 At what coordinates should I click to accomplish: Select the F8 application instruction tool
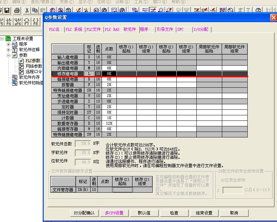(x=35, y=21)
